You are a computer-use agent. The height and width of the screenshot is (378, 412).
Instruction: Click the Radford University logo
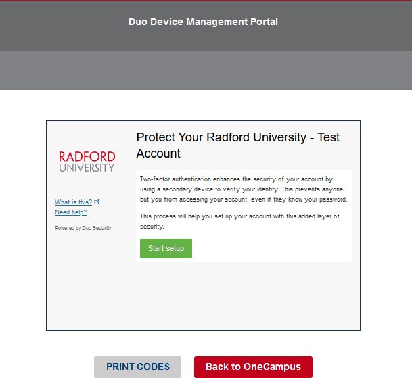(87, 162)
